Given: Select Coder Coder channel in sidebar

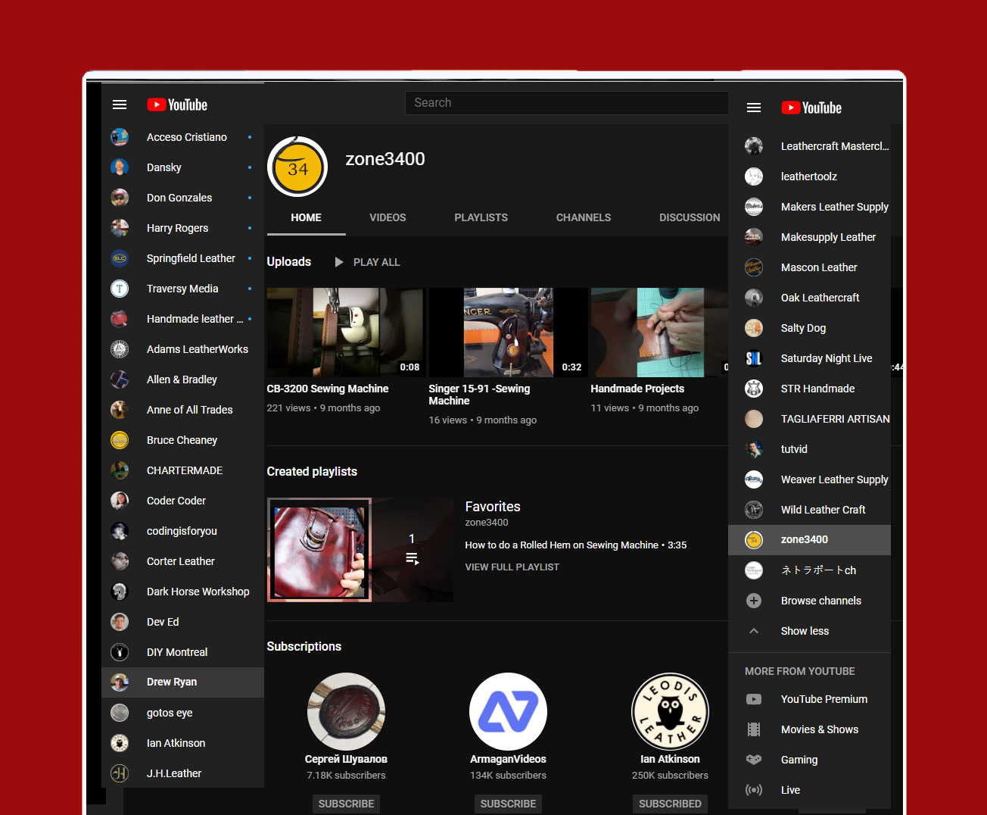Looking at the screenshot, I should coord(182,501).
